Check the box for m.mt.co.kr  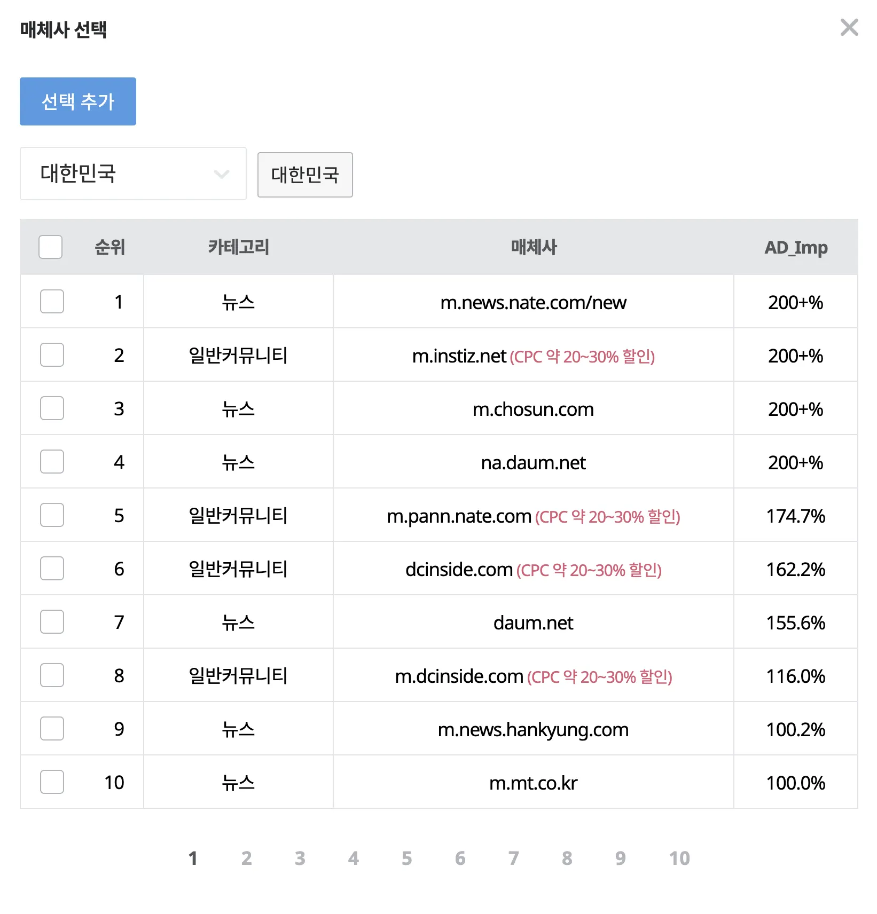point(52,782)
